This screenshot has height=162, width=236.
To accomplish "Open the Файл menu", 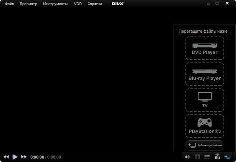I will [x=9, y=4].
